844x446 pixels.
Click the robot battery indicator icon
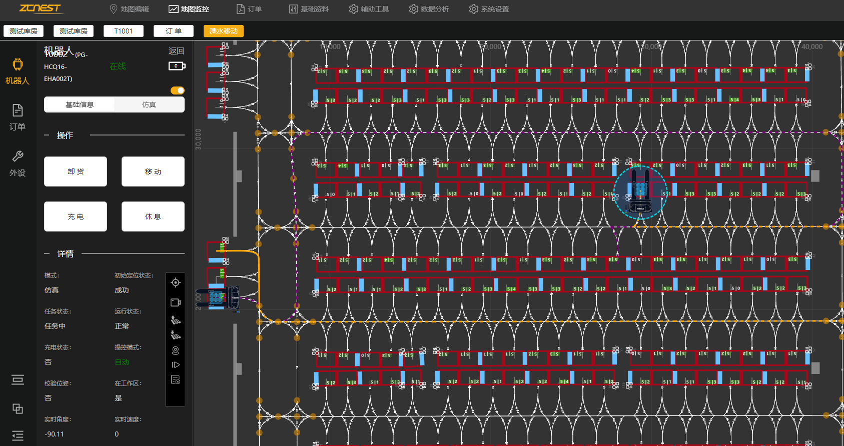[177, 66]
